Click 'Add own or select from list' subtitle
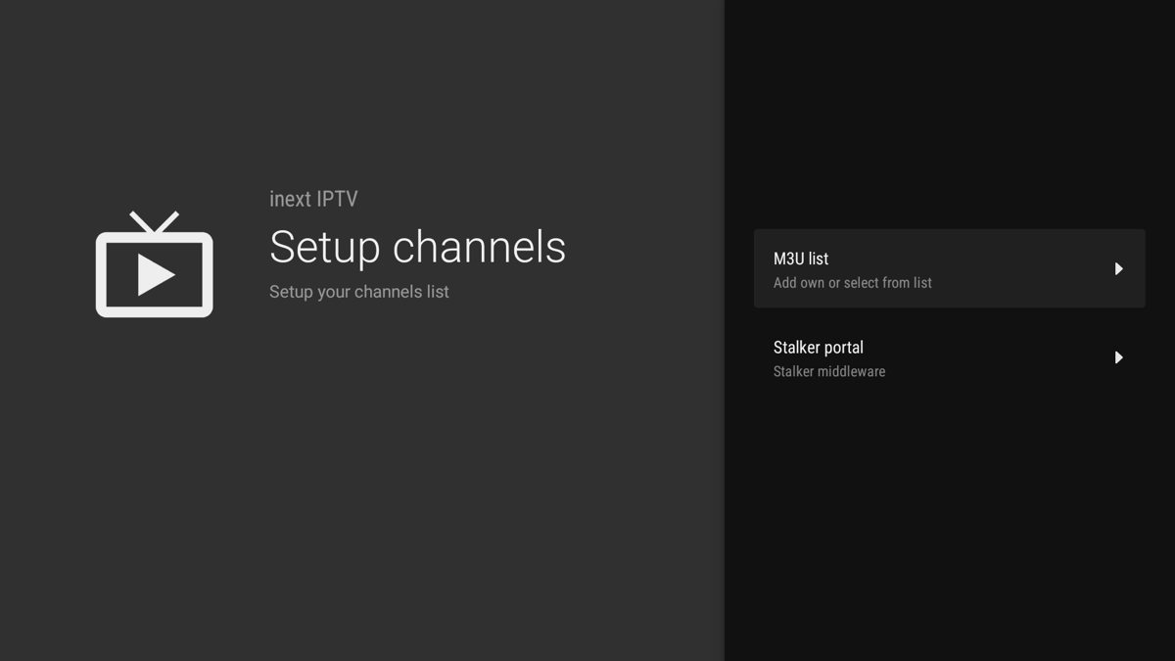The width and height of the screenshot is (1175, 661). coord(853,283)
